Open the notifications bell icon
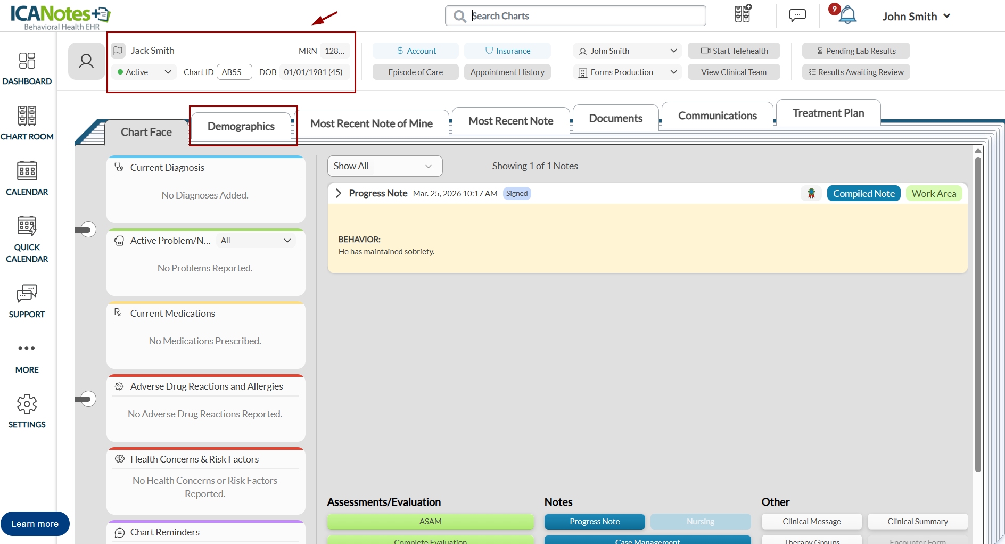 [x=847, y=15]
